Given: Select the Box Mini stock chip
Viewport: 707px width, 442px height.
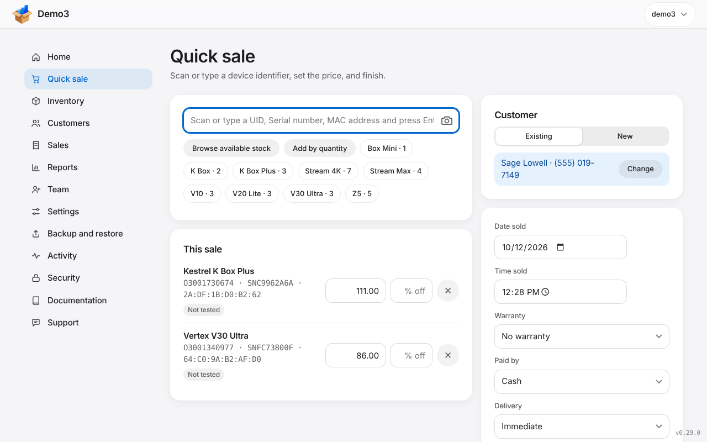Looking at the screenshot, I should coord(387,148).
